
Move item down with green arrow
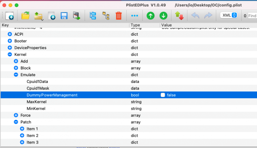[x=164, y=16]
